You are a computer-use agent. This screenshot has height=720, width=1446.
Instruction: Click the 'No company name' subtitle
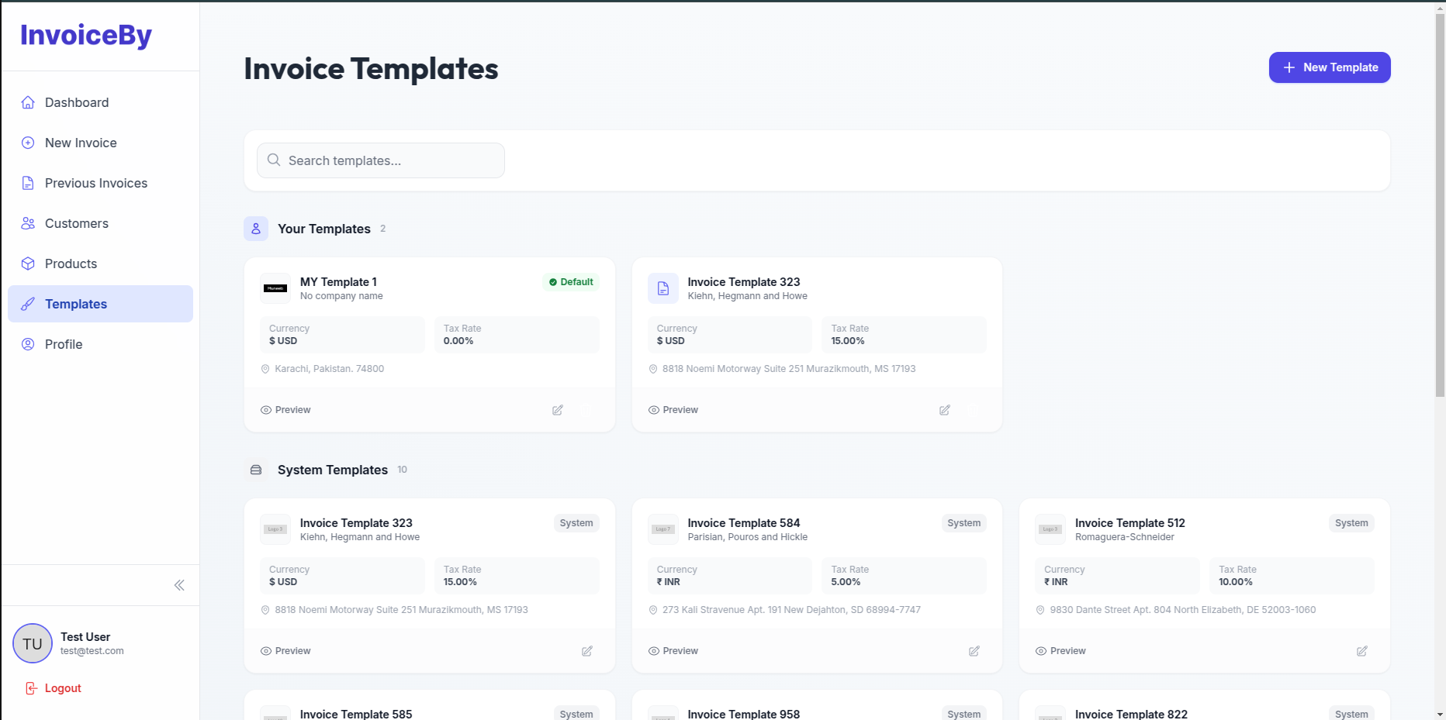pyautogui.click(x=341, y=296)
